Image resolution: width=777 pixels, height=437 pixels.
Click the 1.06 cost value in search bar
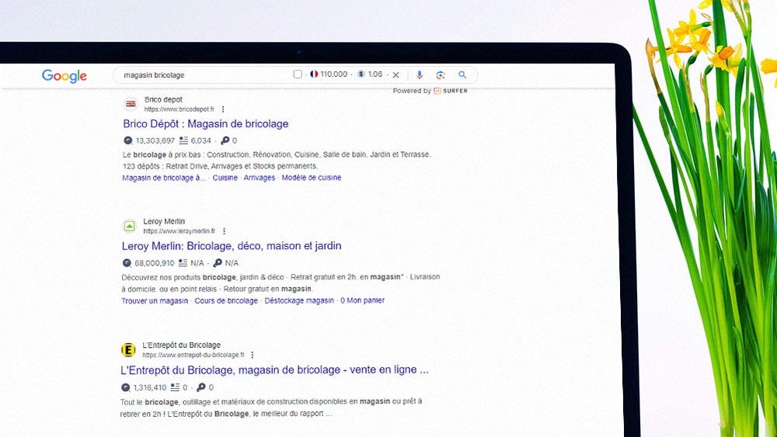pos(375,75)
